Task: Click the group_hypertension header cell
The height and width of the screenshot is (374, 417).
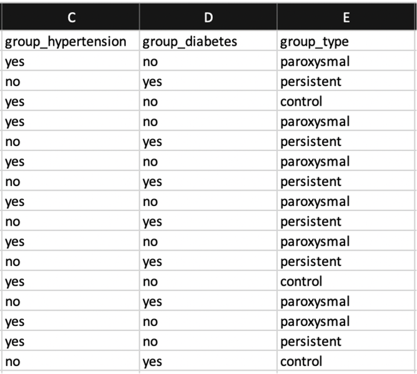Action: coord(71,41)
